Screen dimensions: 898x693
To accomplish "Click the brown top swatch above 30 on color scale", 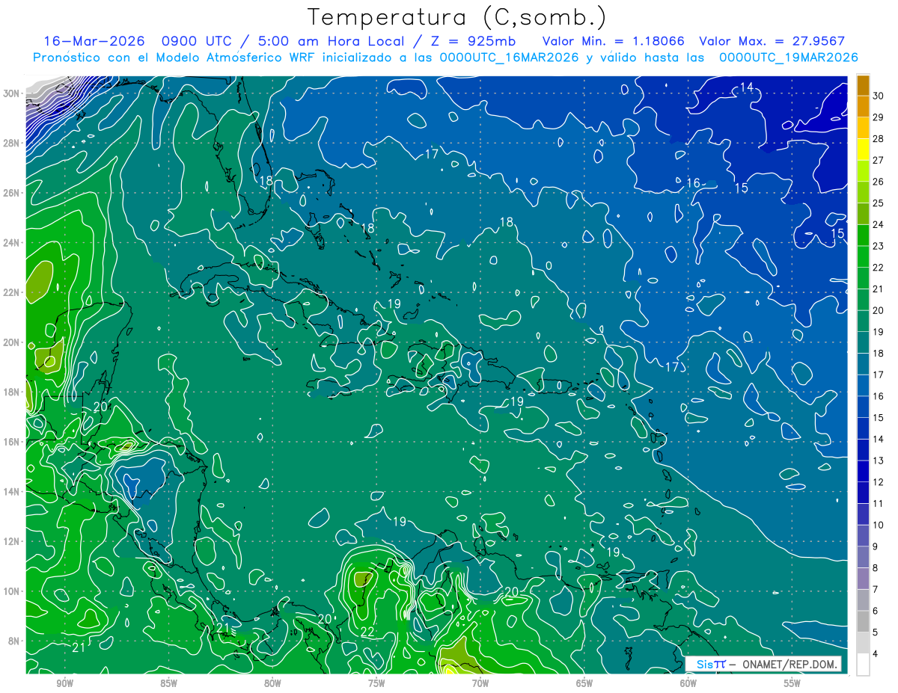I will (x=863, y=85).
